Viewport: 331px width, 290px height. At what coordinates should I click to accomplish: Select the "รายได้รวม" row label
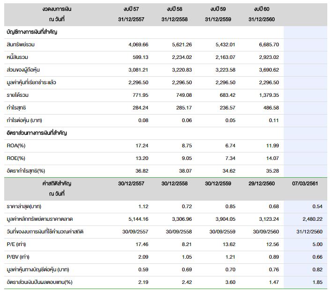(x=18, y=95)
